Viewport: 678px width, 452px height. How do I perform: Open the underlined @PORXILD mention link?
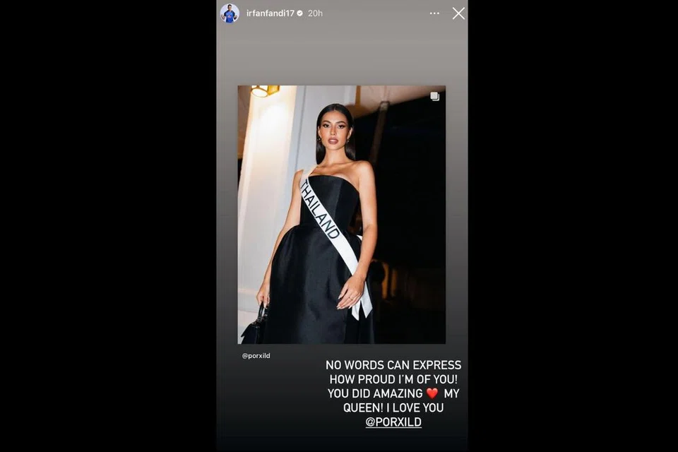tap(393, 422)
